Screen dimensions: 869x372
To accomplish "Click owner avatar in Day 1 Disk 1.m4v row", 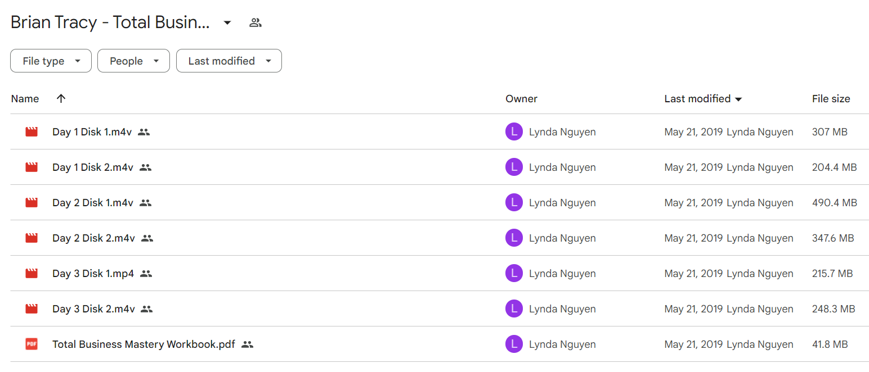I will (514, 132).
